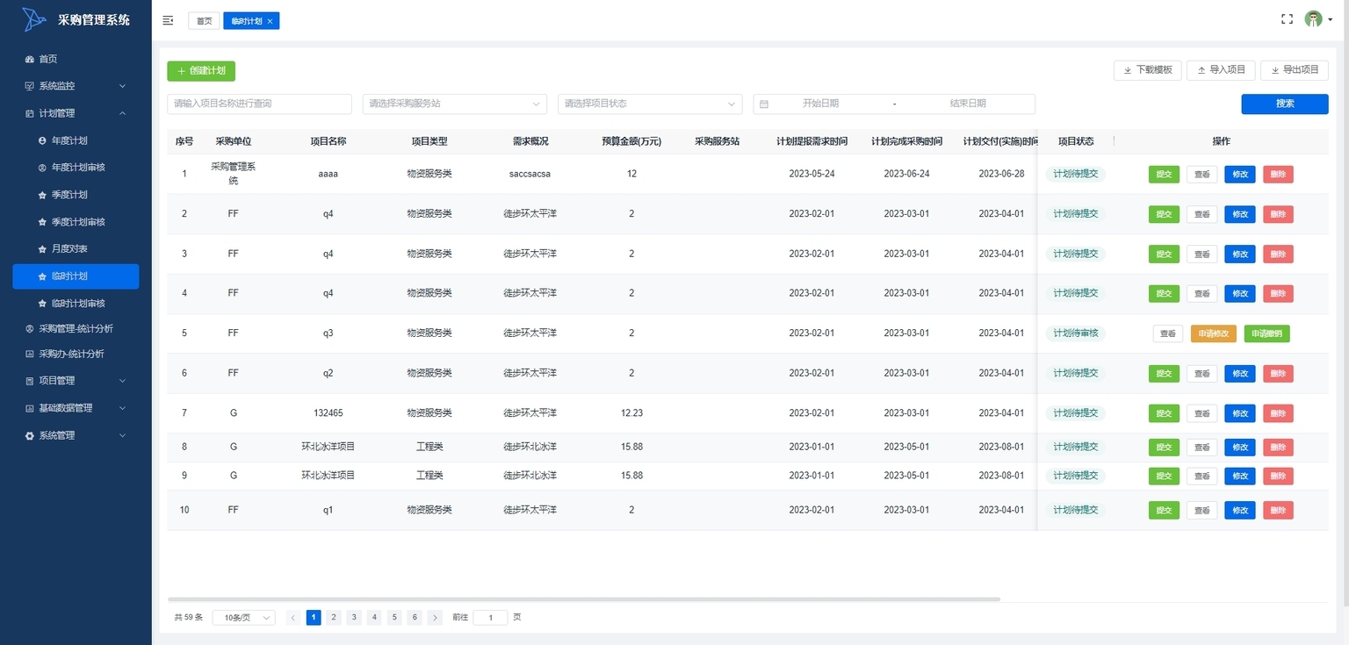Click the star icon beside 月度对表
The height and width of the screenshot is (645, 1349).
coord(42,249)
